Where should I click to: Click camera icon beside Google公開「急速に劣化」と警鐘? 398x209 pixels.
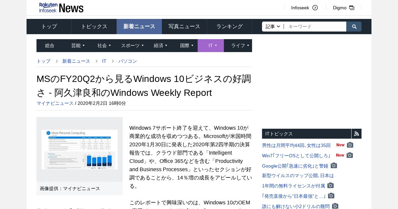point(334,166)
